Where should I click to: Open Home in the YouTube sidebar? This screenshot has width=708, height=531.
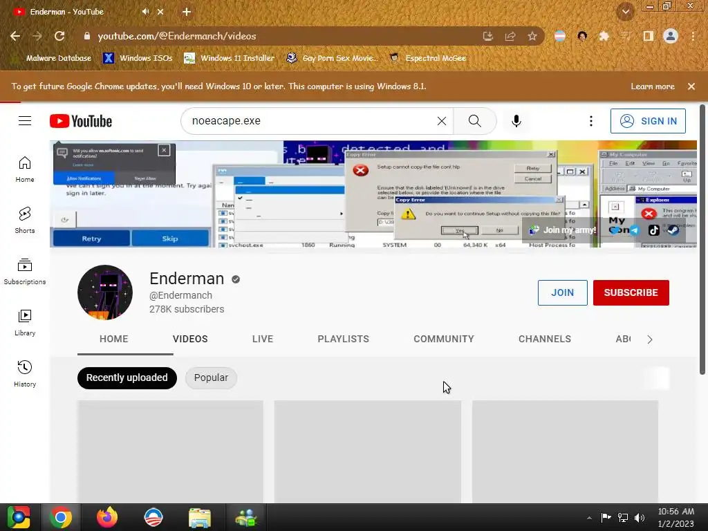pyautogui.click(x=25, y=169)
